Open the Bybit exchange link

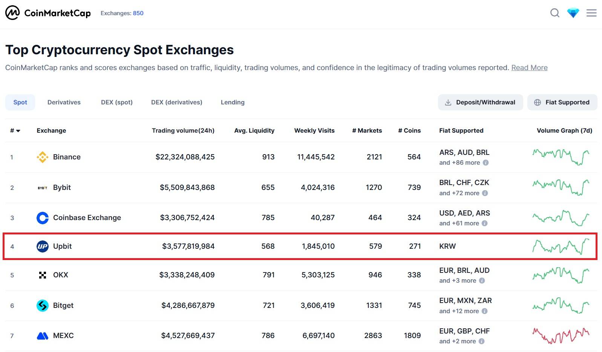click(x=62, y=188)
